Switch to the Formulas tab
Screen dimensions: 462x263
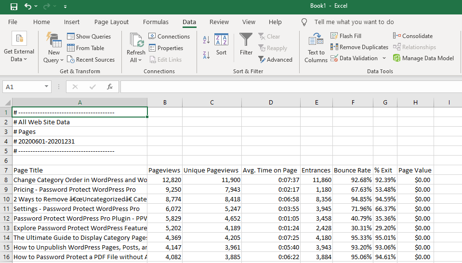[156, 22]
